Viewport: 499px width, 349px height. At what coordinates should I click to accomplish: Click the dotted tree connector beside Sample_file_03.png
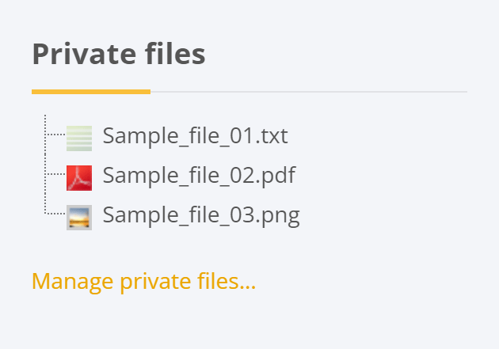54,214
